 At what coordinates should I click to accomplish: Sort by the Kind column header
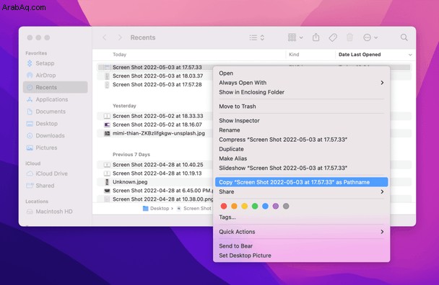(x=294, y=55)
